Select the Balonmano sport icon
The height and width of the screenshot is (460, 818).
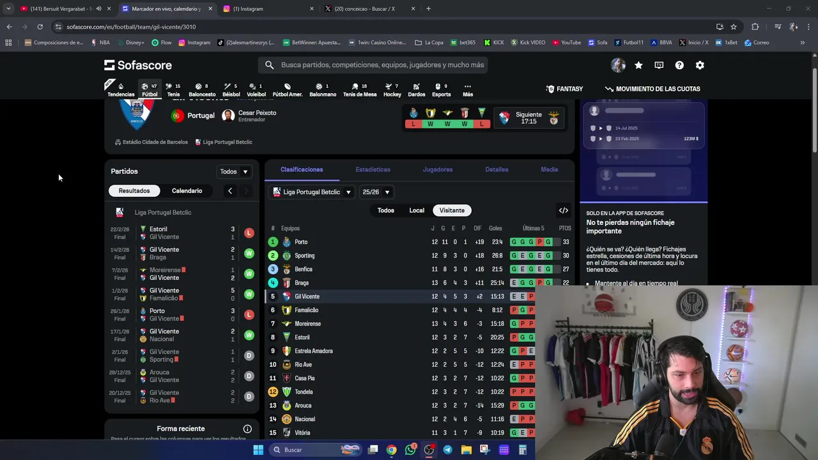coord(323,89)
